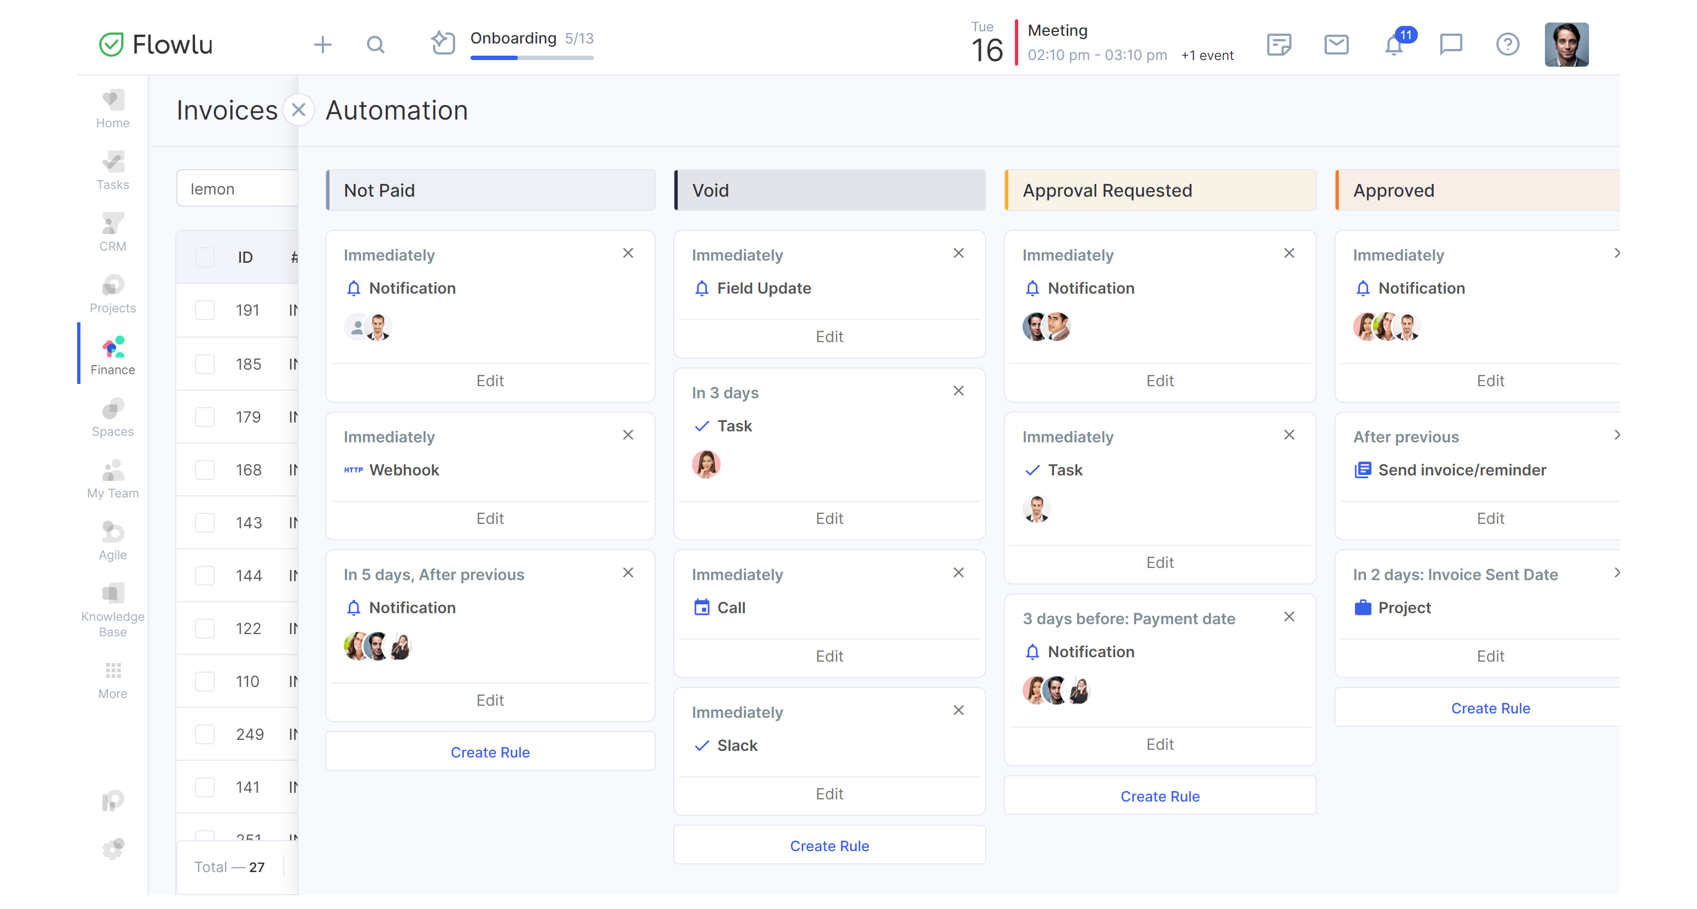This screenshot has height=909, width=1697.
Task: Create Rule in Not Paid column
Action: pyautogui.click(x=491, y=751)
